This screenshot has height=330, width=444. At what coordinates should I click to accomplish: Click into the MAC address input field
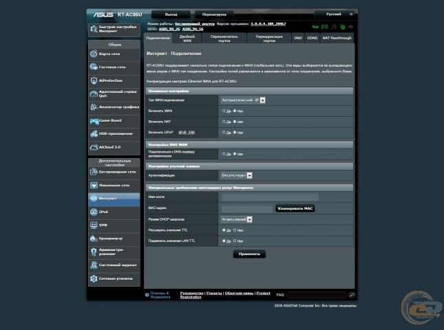click(246, 209)
